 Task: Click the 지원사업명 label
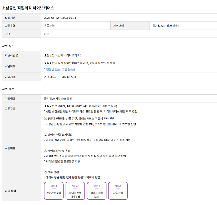coord(11,55)
